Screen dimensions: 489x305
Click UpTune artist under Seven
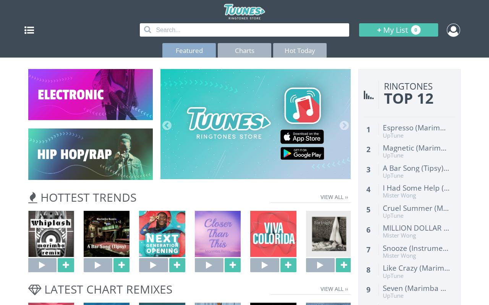click(x=393, y=295)
